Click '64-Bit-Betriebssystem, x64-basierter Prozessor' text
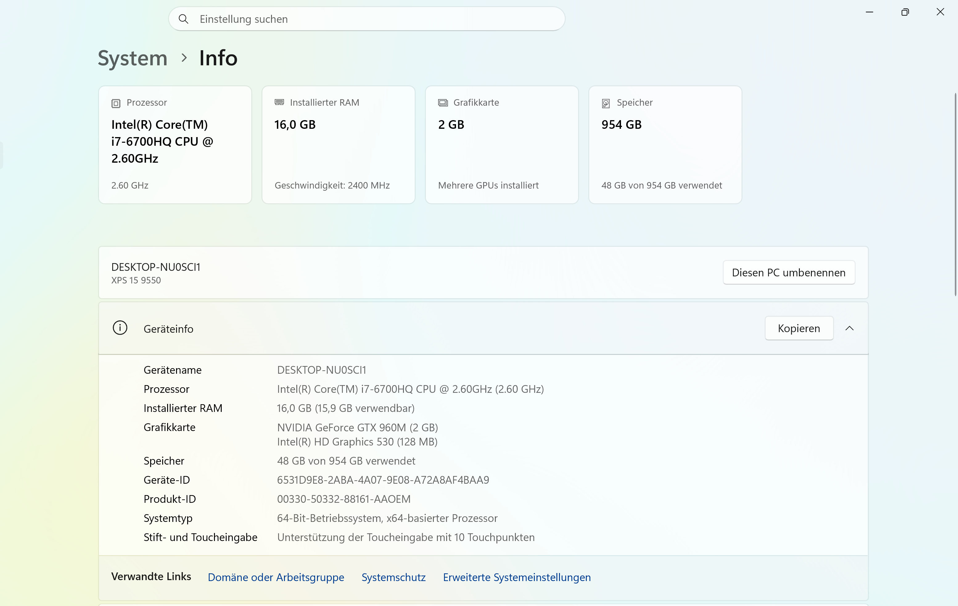This screenshot has width=958, height=606. (387, 518)
